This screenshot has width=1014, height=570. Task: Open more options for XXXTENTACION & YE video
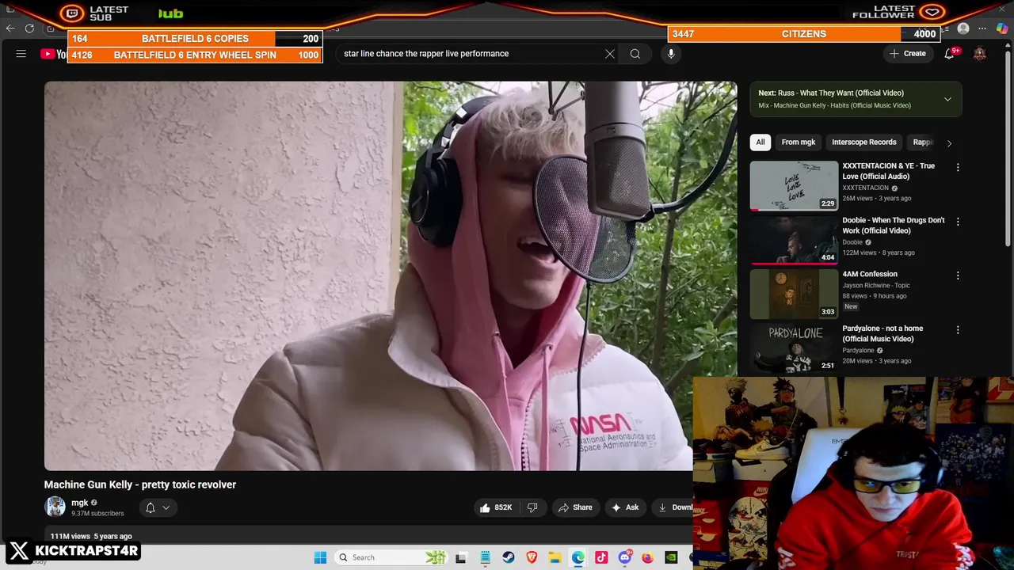point(958,167)
